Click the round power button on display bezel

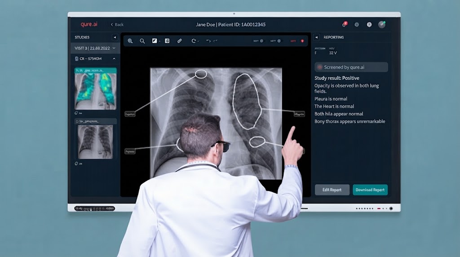(x=391, y=208)
